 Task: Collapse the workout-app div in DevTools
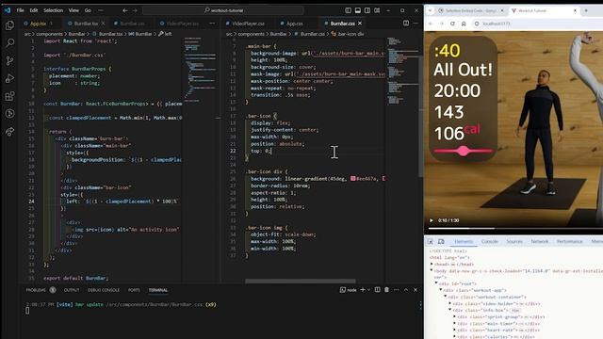[x=441, y=290]
